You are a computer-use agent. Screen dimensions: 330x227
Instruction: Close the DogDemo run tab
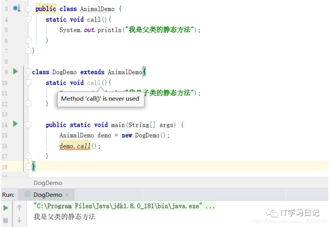67,195
